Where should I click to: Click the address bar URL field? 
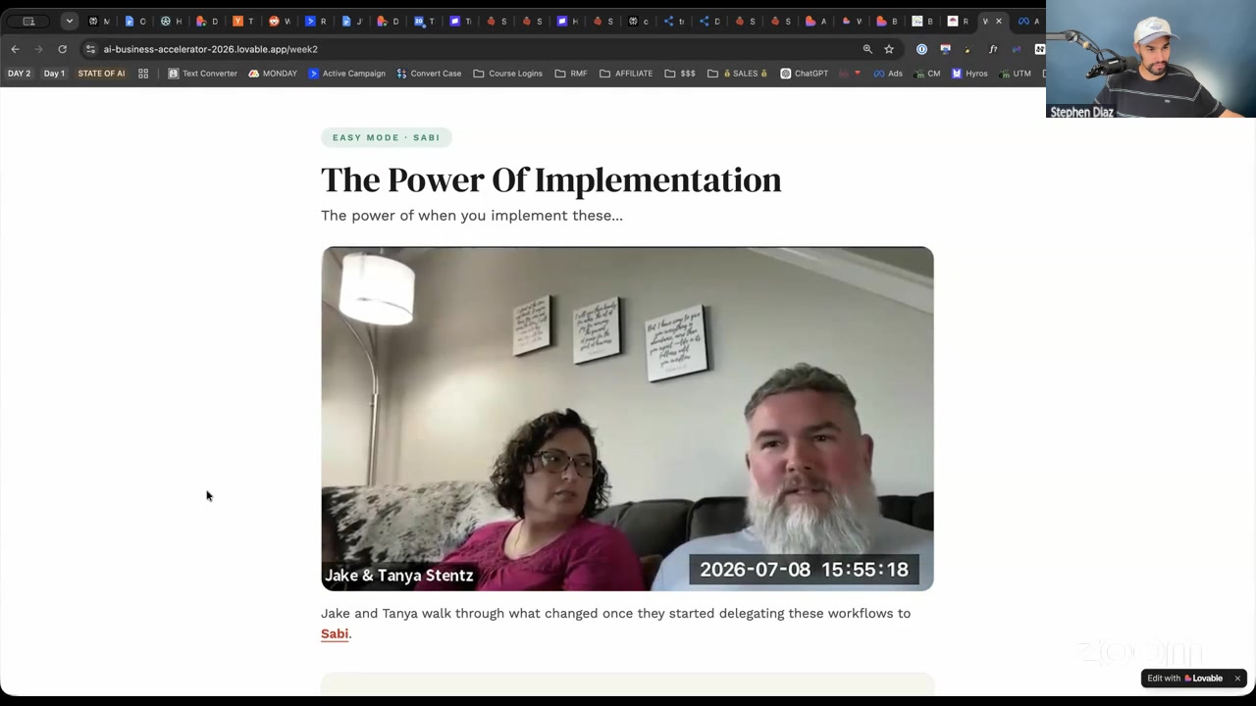[x=471, y=49]
